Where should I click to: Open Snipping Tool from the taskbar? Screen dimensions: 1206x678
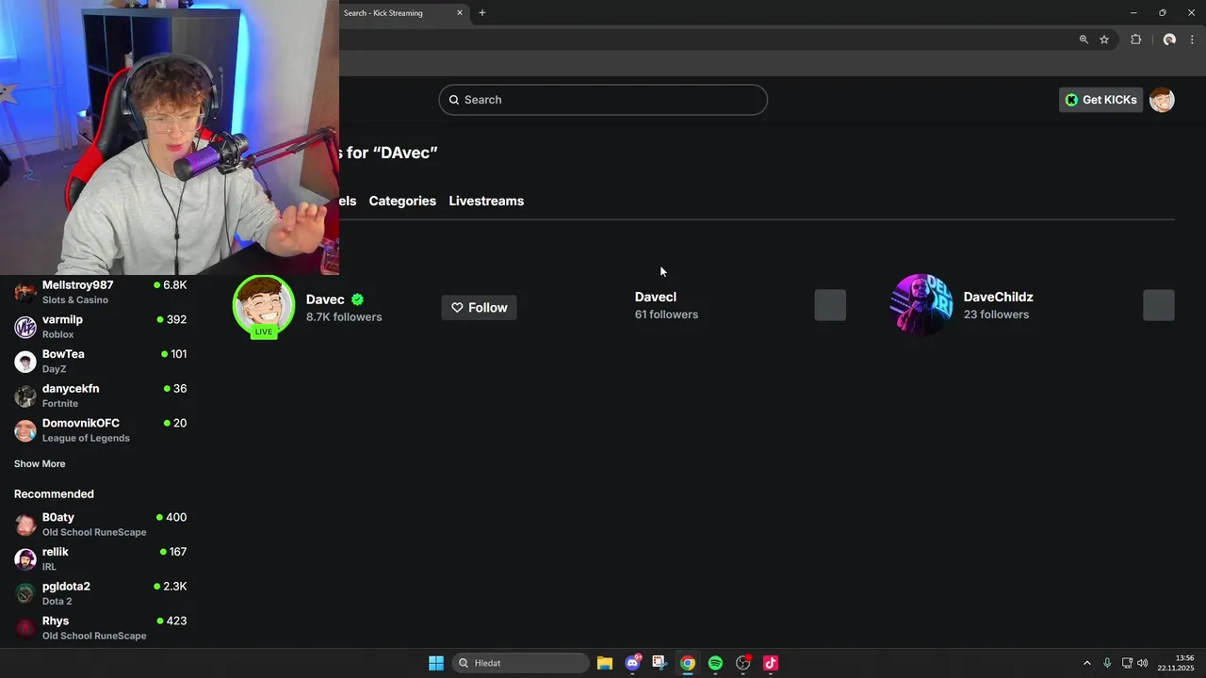tap(660, 663)
